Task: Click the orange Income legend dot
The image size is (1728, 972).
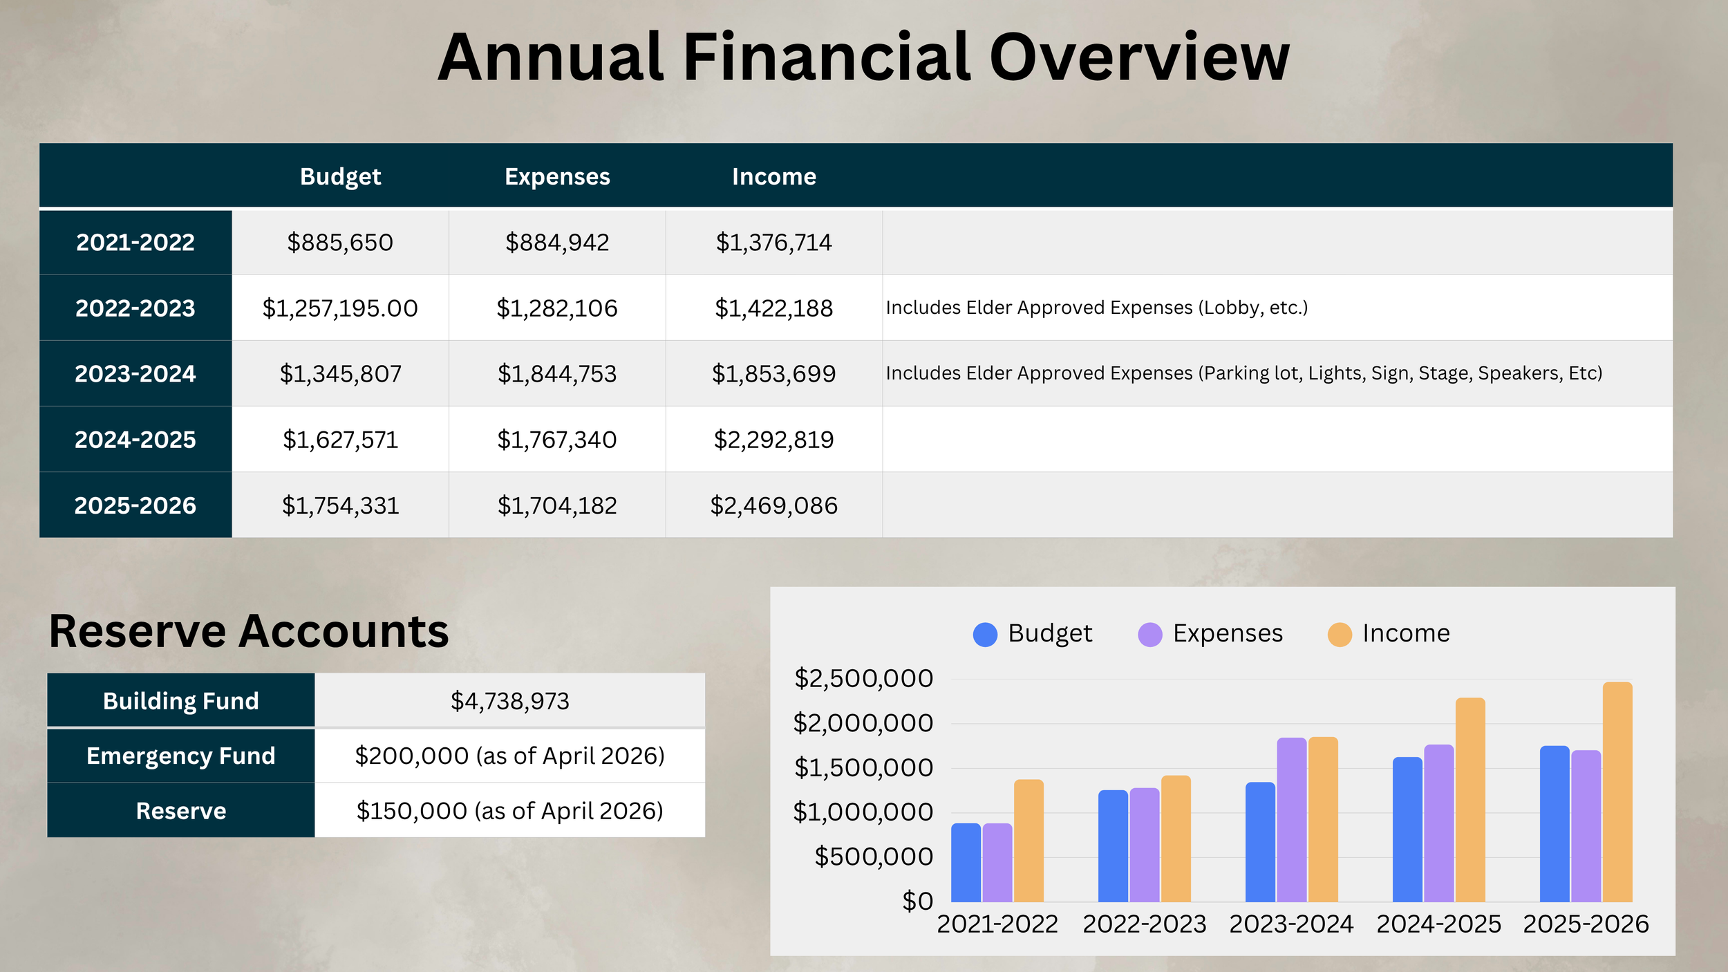Action: click(x=1340, y=635)
